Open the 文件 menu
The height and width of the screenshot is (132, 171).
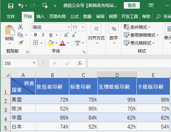(11, 17)
